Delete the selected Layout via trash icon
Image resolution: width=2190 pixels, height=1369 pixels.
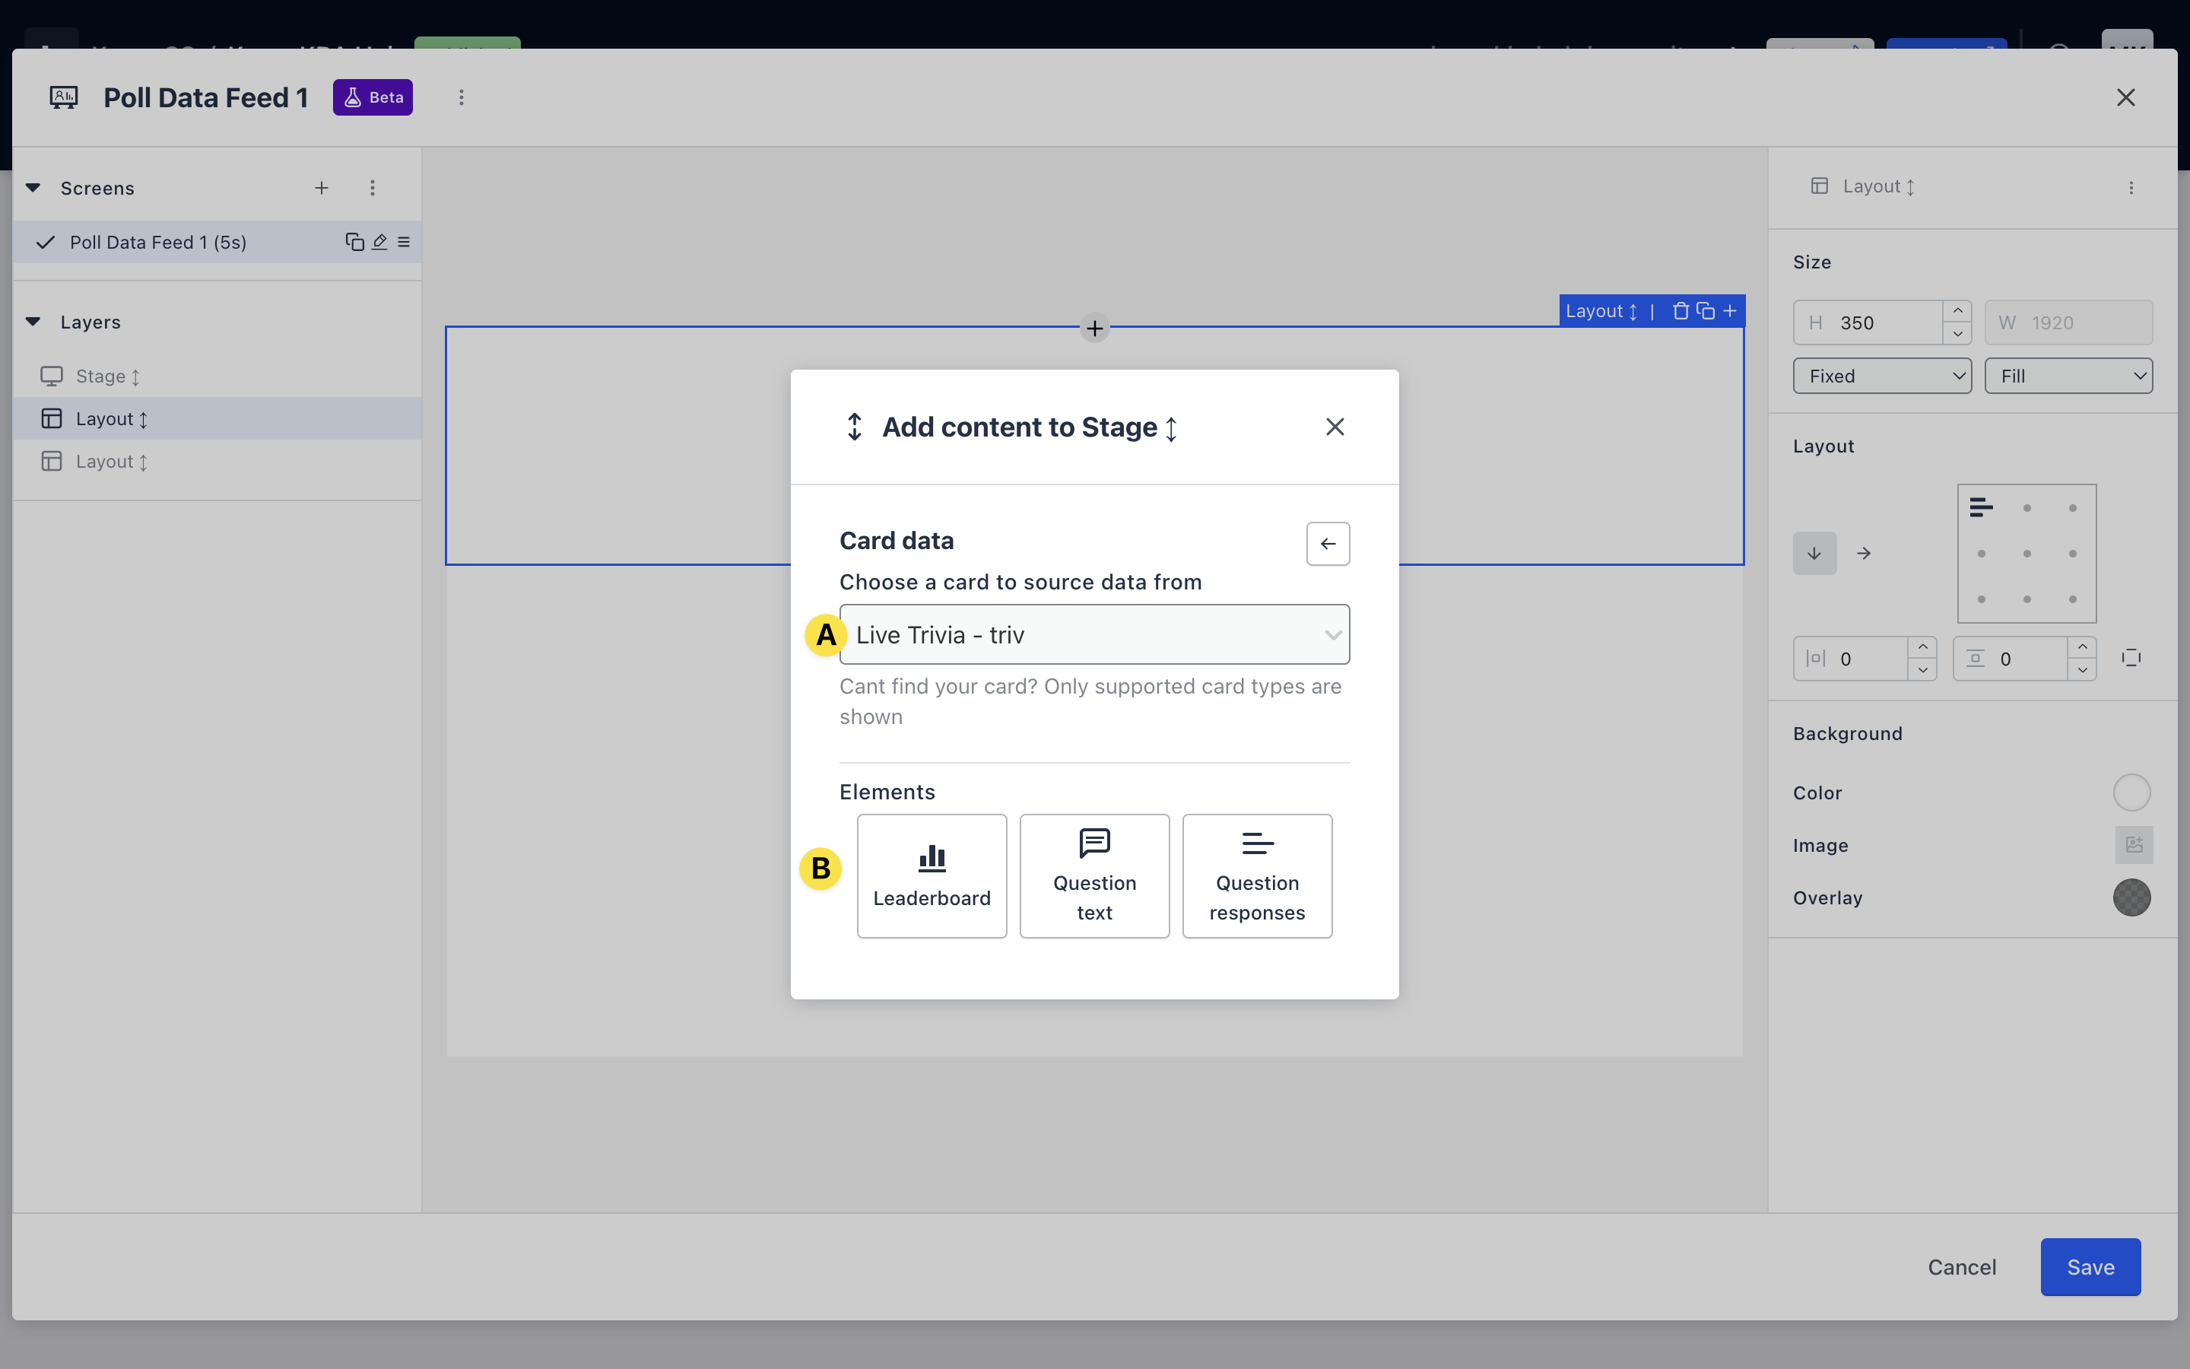coord(1680,310)
